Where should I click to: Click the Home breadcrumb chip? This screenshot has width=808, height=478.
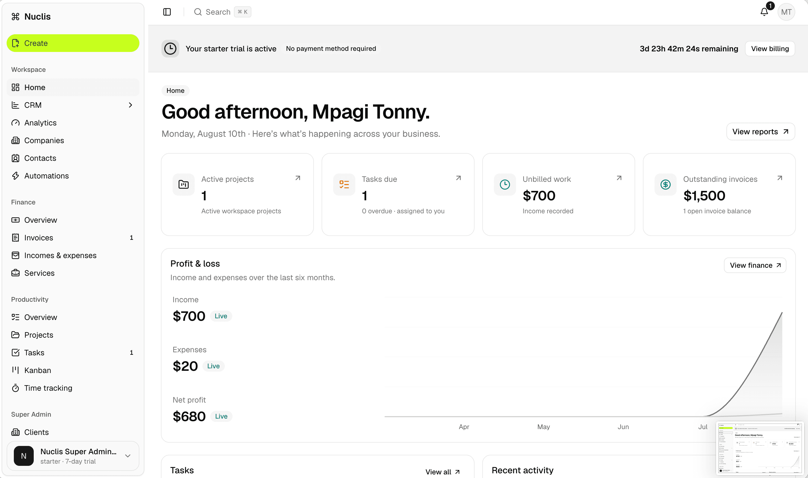point(175,91)
